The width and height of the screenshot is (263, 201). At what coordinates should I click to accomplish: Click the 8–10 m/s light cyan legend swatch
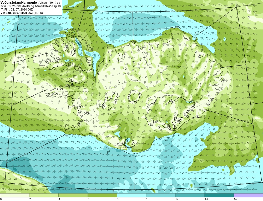131,195
